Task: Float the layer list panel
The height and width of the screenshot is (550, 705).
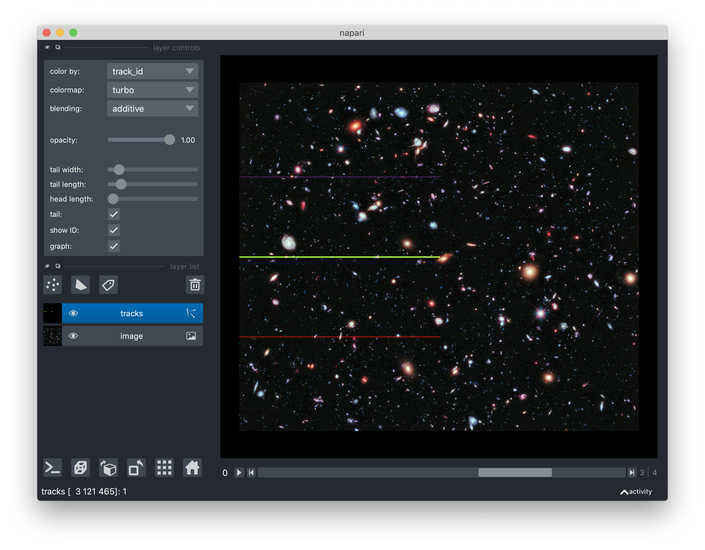Action: 58,266
